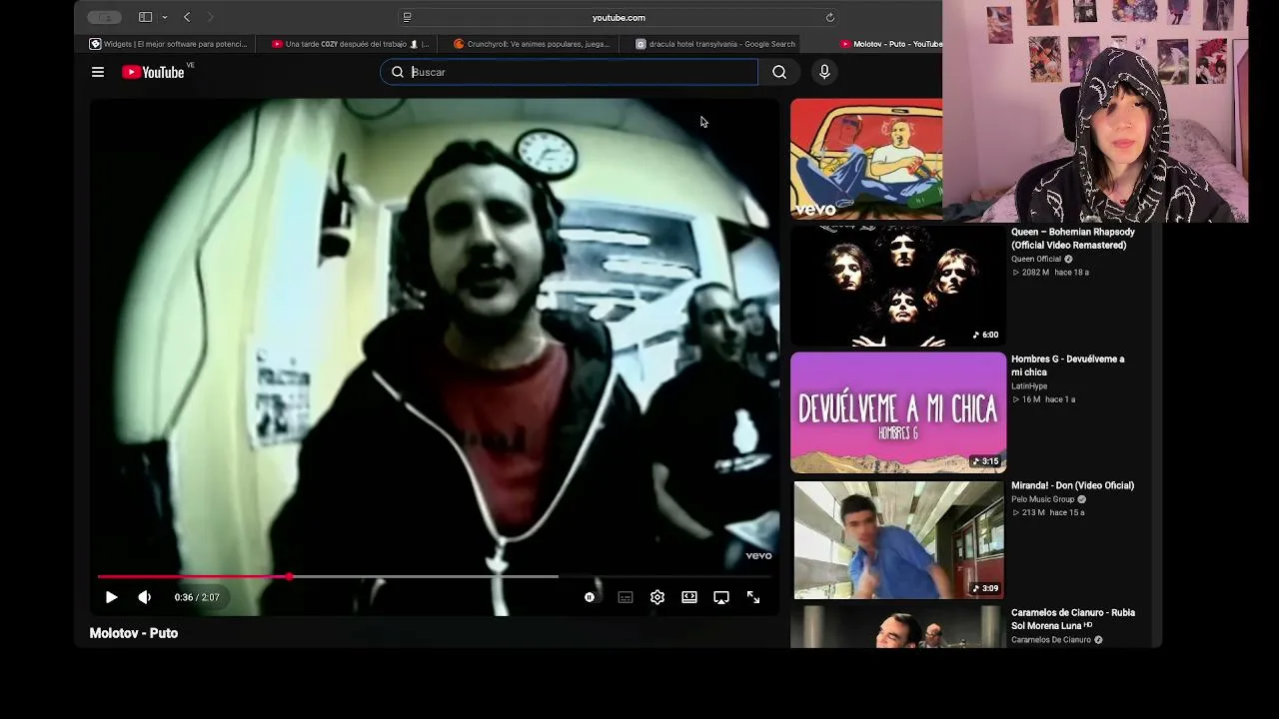Open the player settings gear
This screenshot has width=1279, height=719.
click(657, 597)
